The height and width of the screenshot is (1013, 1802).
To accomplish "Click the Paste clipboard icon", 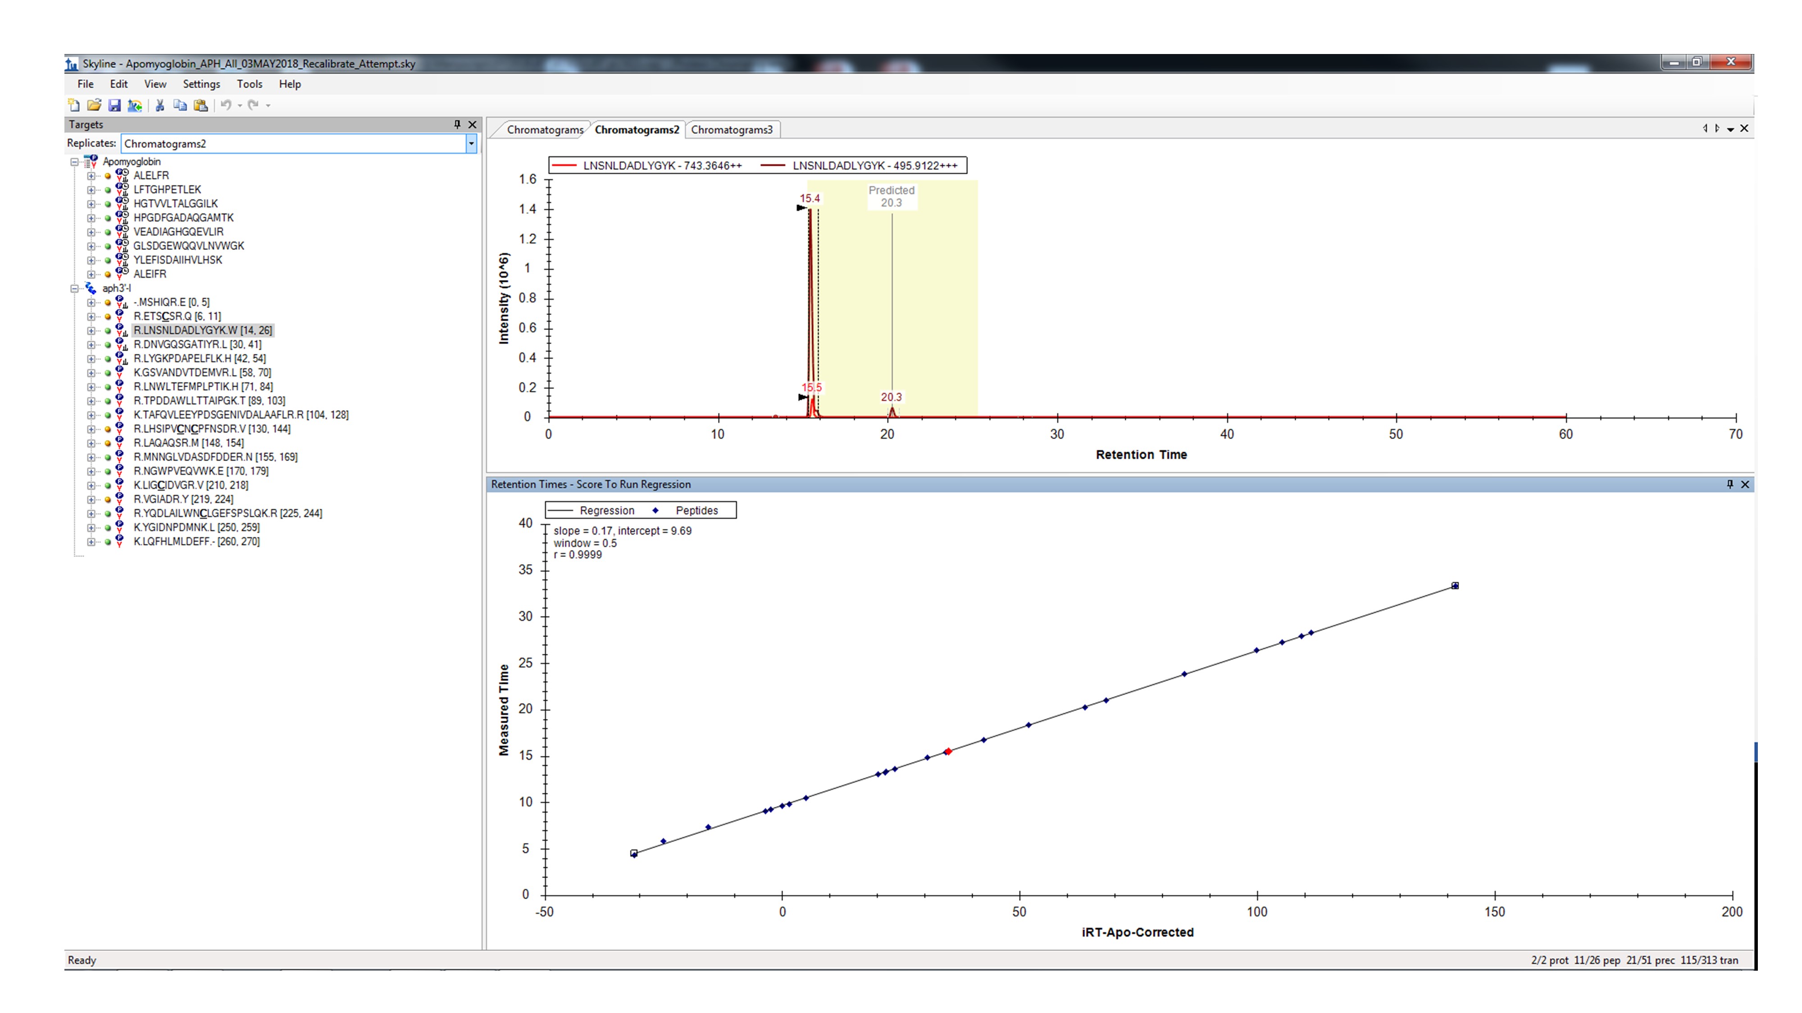I will (201, 105).
